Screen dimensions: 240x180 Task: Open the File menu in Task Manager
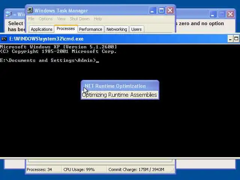coord(31,19)
